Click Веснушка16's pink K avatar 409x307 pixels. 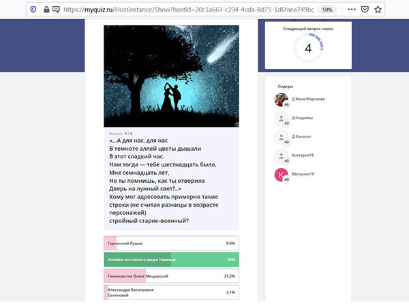click(x=281, y=175)
